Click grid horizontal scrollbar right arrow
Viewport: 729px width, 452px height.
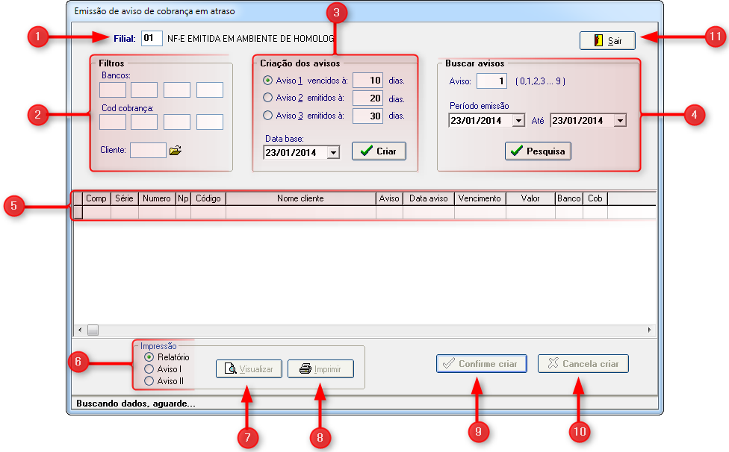pos(650,330)
